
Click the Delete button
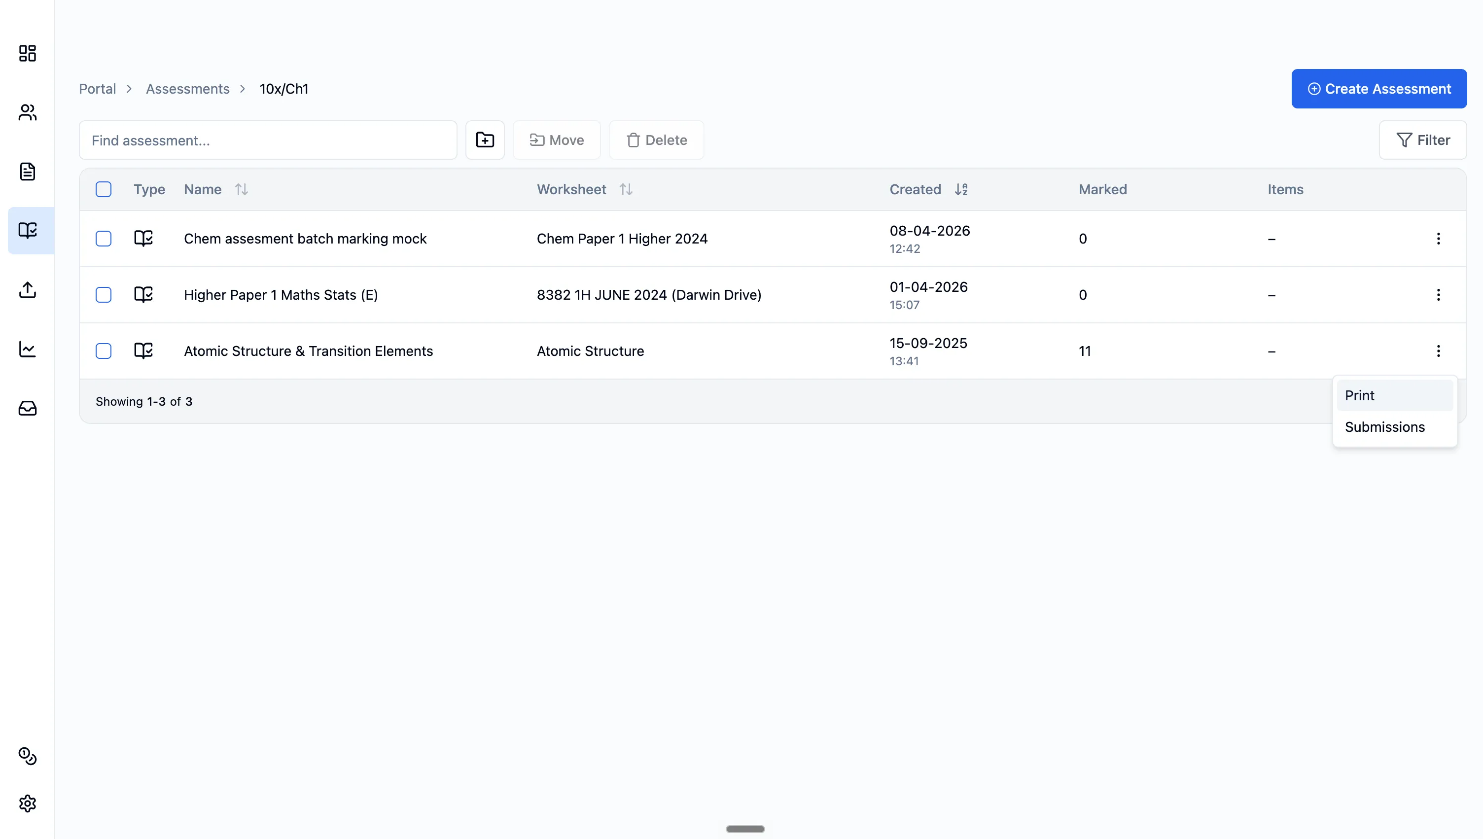656,140
